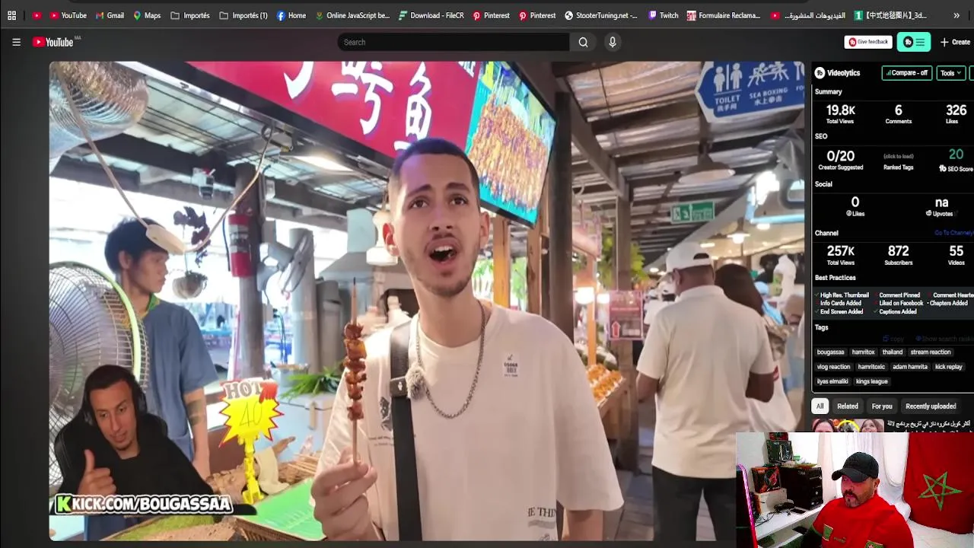Open the Facebook Home bookmark
Screen dimensions: 974x548
(291, 15)
